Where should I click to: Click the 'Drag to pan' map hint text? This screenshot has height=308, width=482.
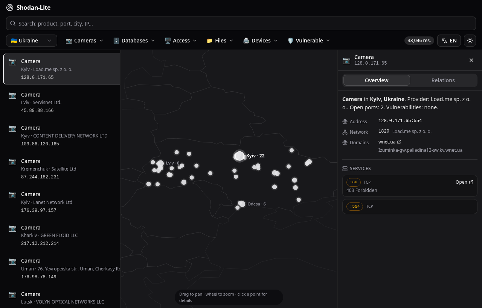(x=229, y=297)
